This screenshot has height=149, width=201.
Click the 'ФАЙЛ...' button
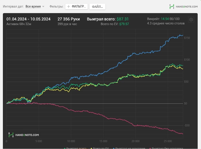(97, 7)
